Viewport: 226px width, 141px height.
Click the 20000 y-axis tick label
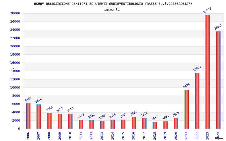point(15,46)
